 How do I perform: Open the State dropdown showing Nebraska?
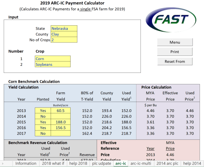click(x=64, y=29)
